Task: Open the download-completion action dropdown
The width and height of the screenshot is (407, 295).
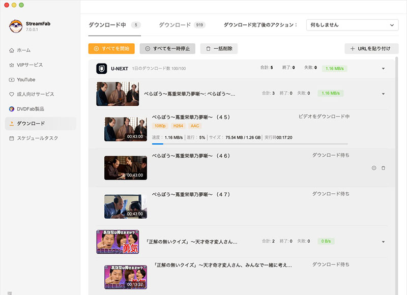Action: click(352, 25)
